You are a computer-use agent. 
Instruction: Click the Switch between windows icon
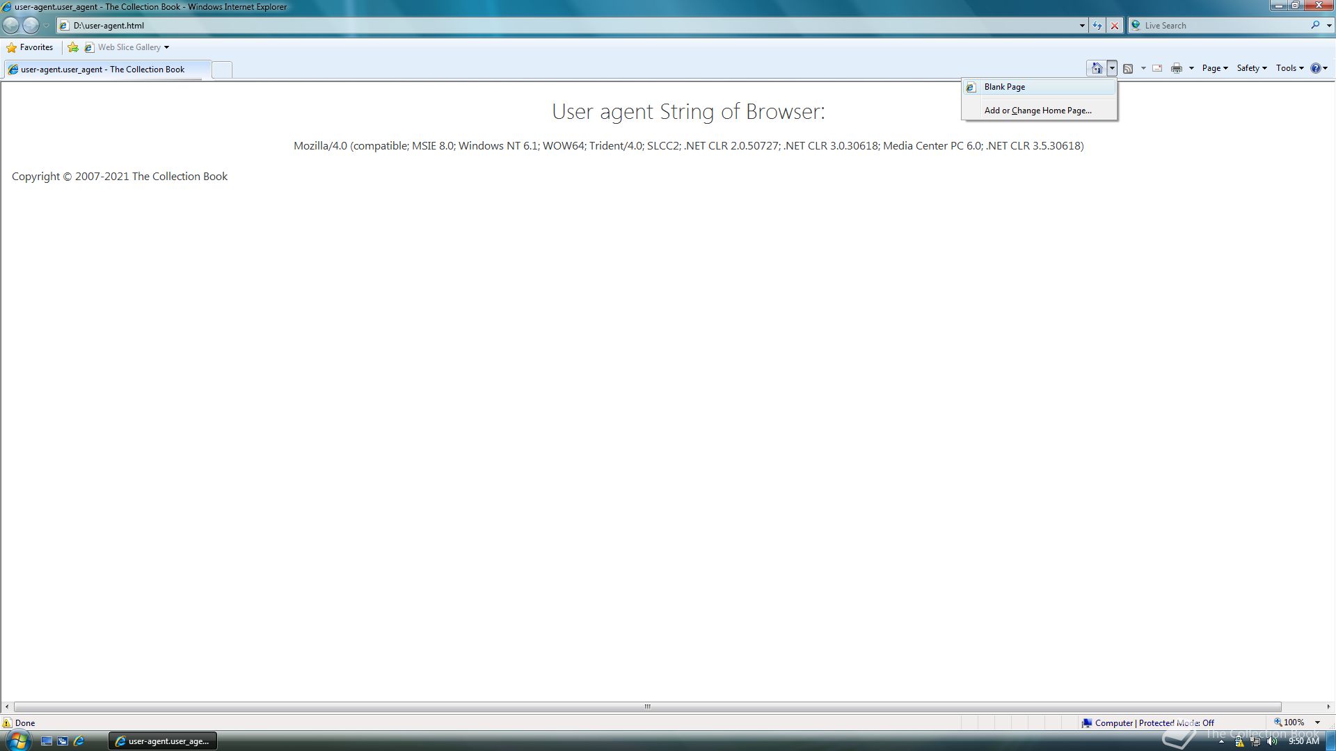click(63, 741)
